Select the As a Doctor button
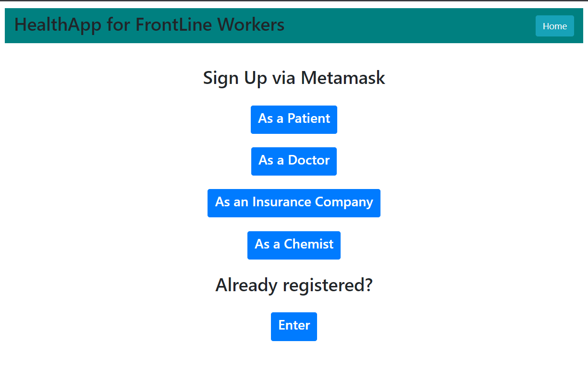Screen dimensions: 588x367 coord(294,161)
